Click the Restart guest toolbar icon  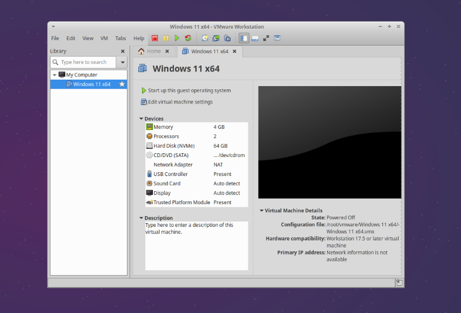click(x=188, y=38)
